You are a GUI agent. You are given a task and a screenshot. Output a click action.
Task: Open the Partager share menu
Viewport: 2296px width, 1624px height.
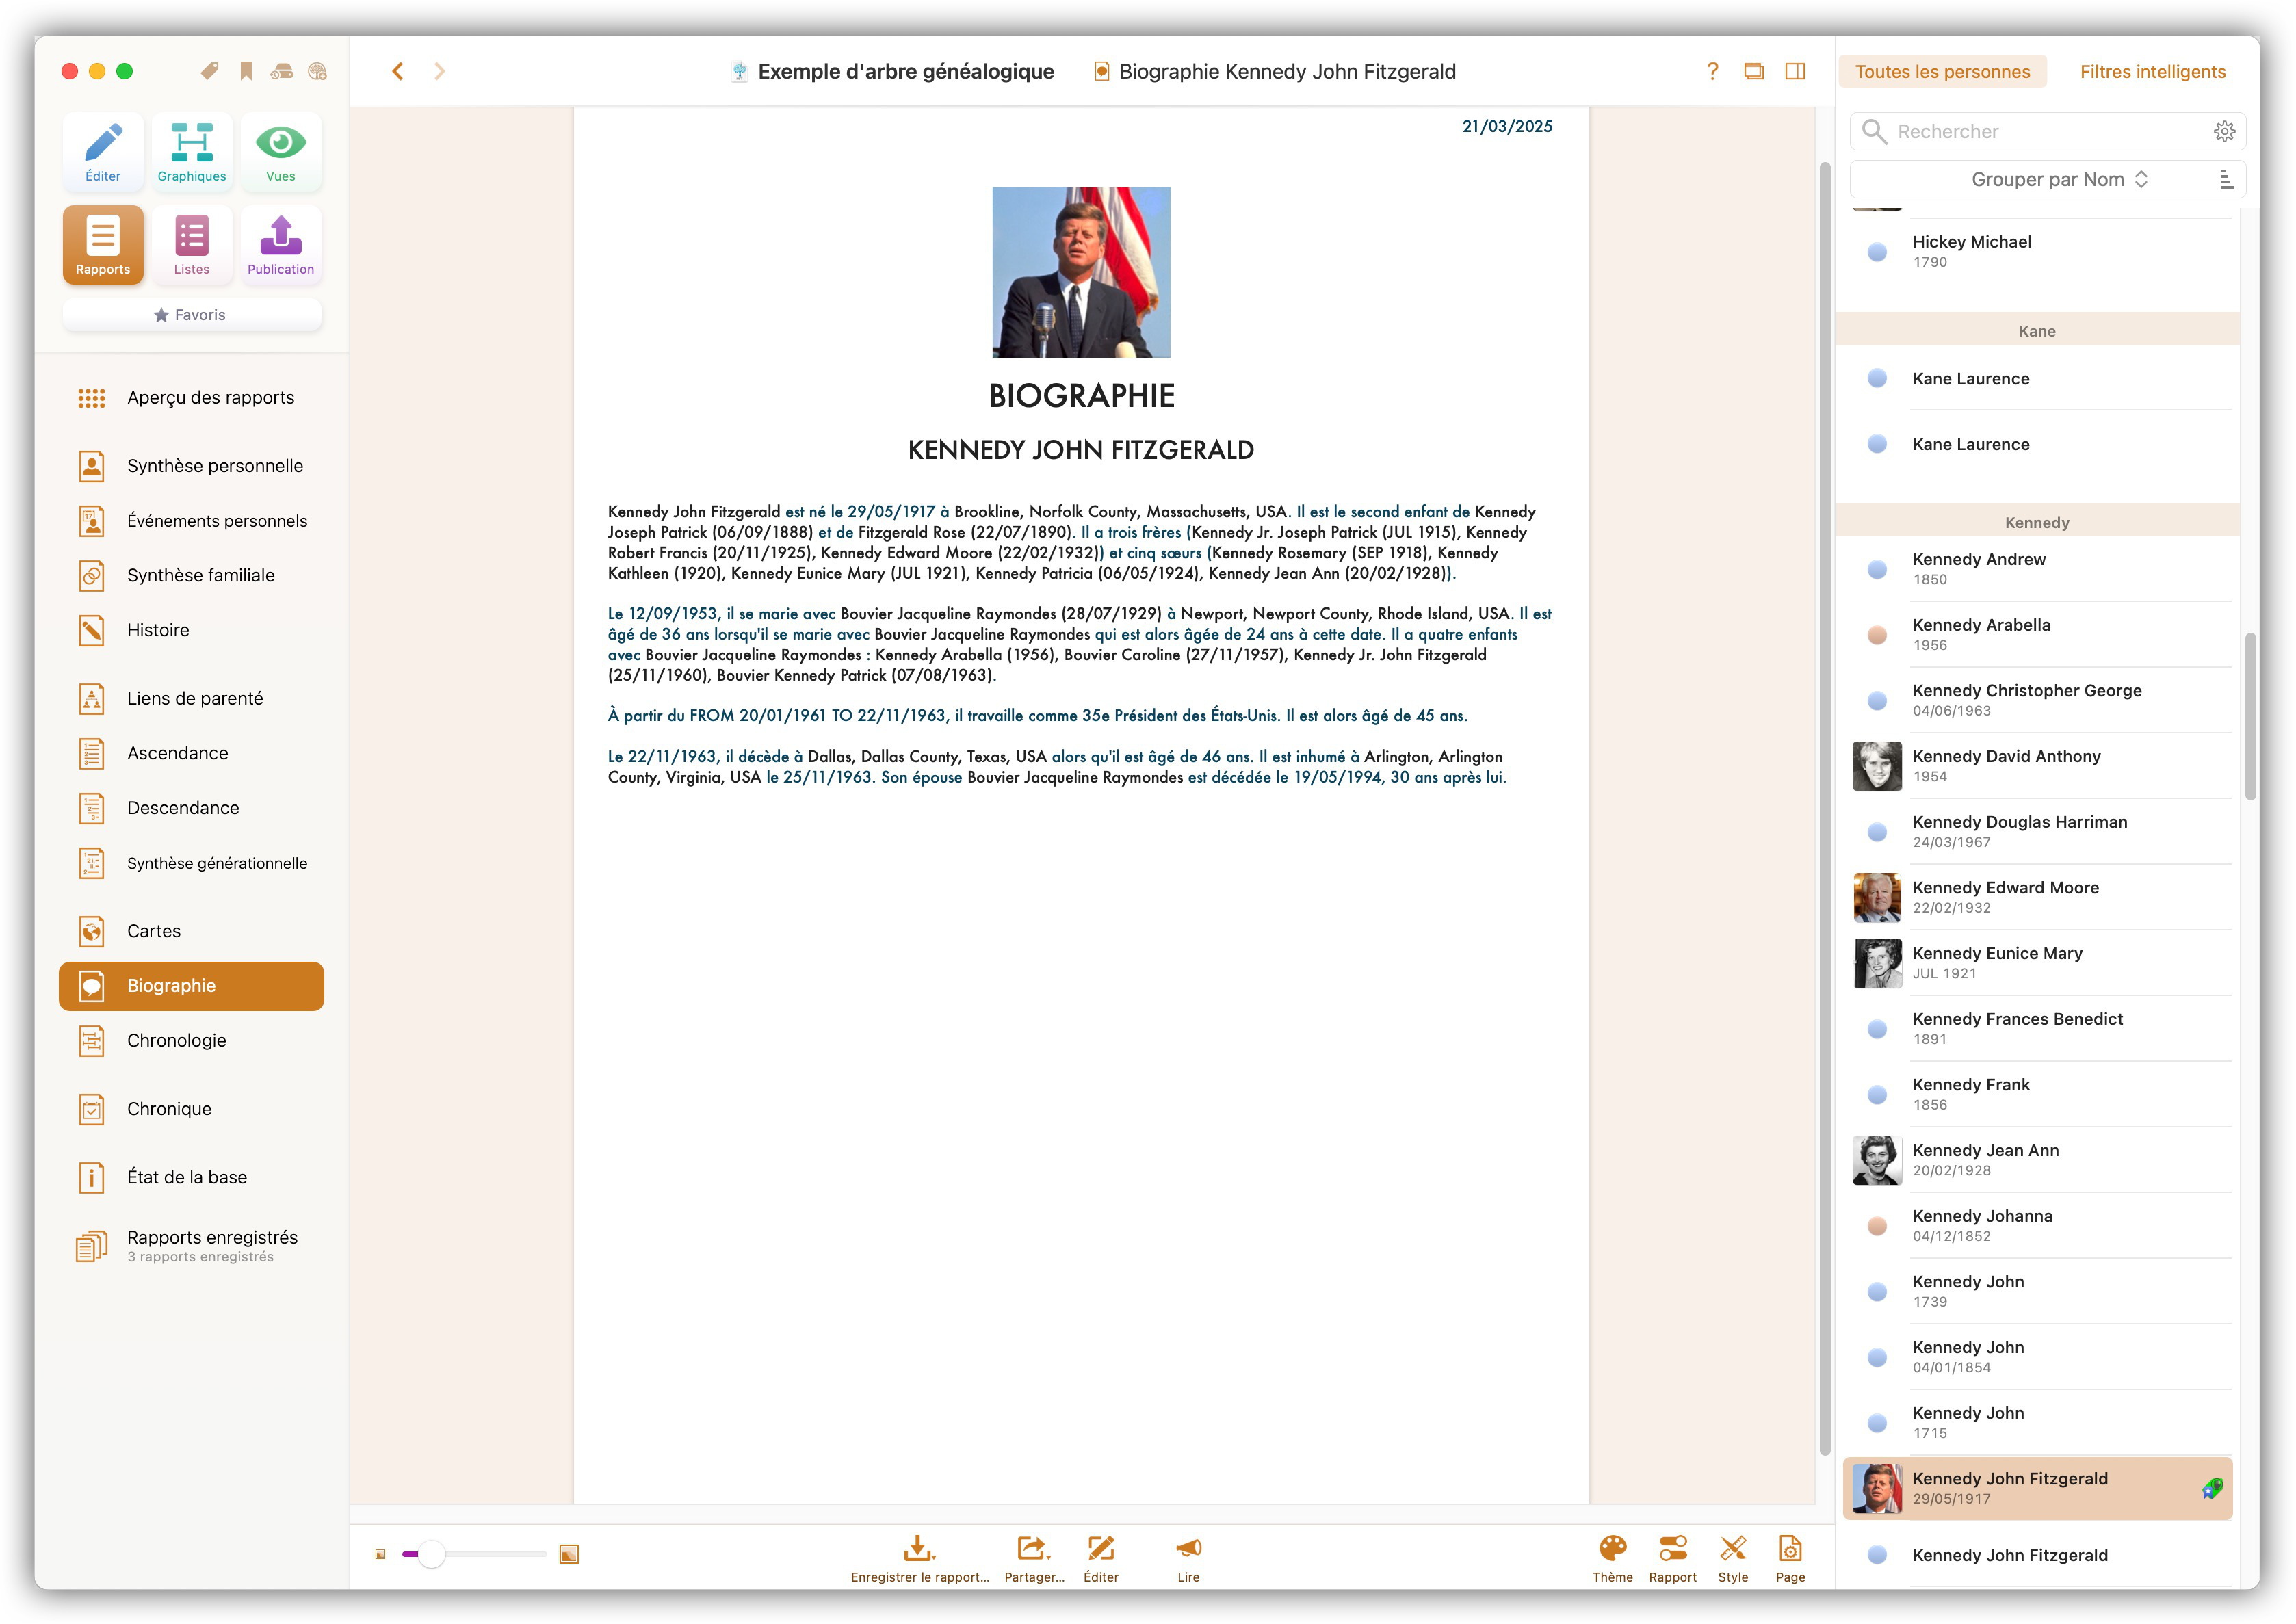click(1034, 1559)
